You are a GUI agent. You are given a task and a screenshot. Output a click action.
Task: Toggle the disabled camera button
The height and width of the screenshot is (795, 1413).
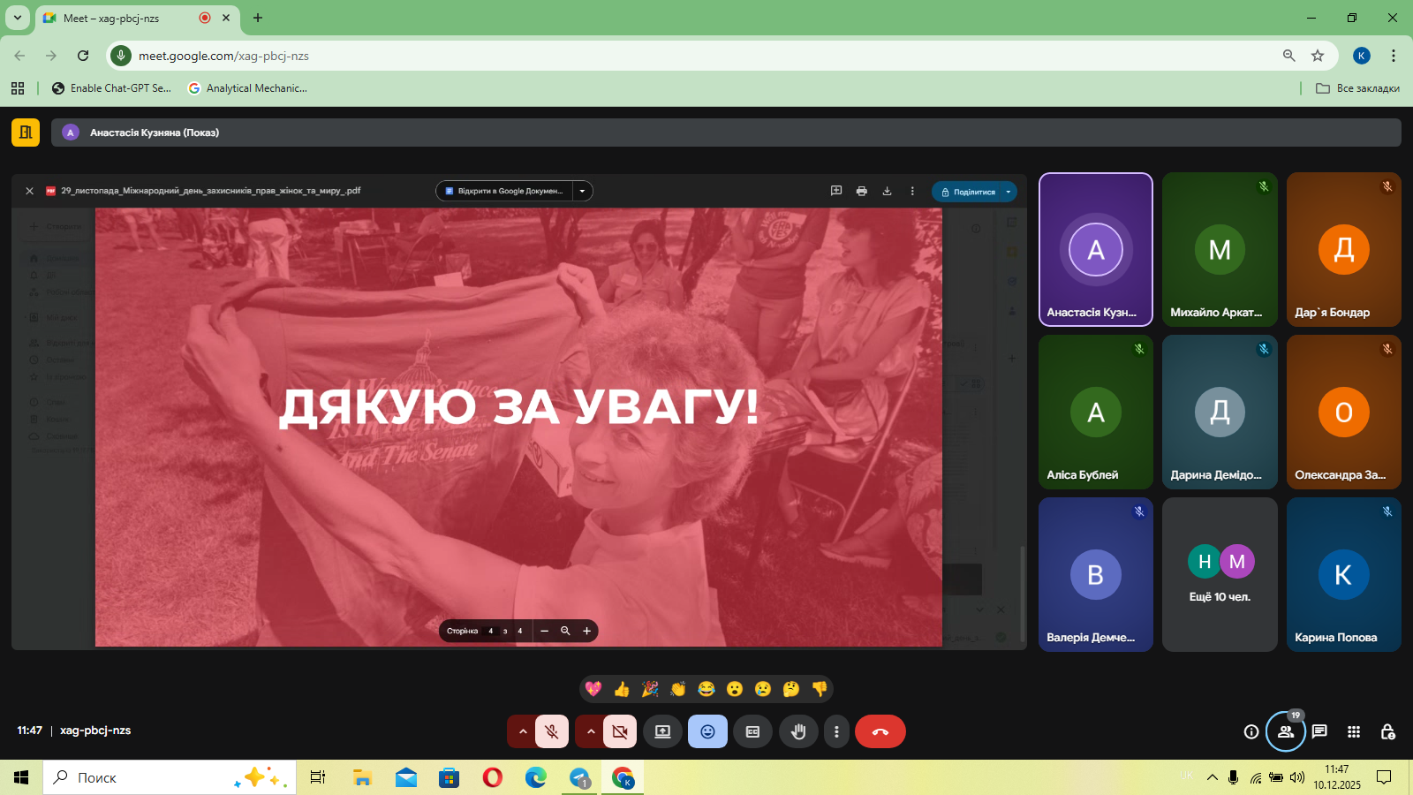(x=620, y=731)
